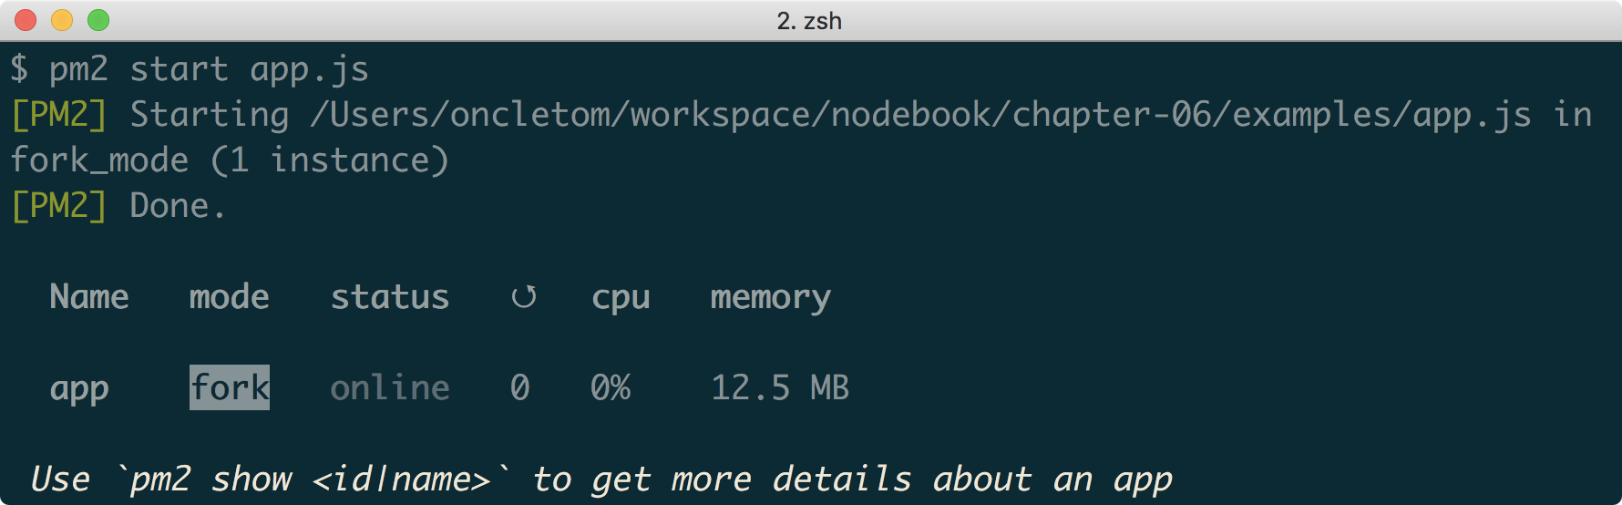Close the zsh terminal window
1622x505 pixels.
click(26, 20)
